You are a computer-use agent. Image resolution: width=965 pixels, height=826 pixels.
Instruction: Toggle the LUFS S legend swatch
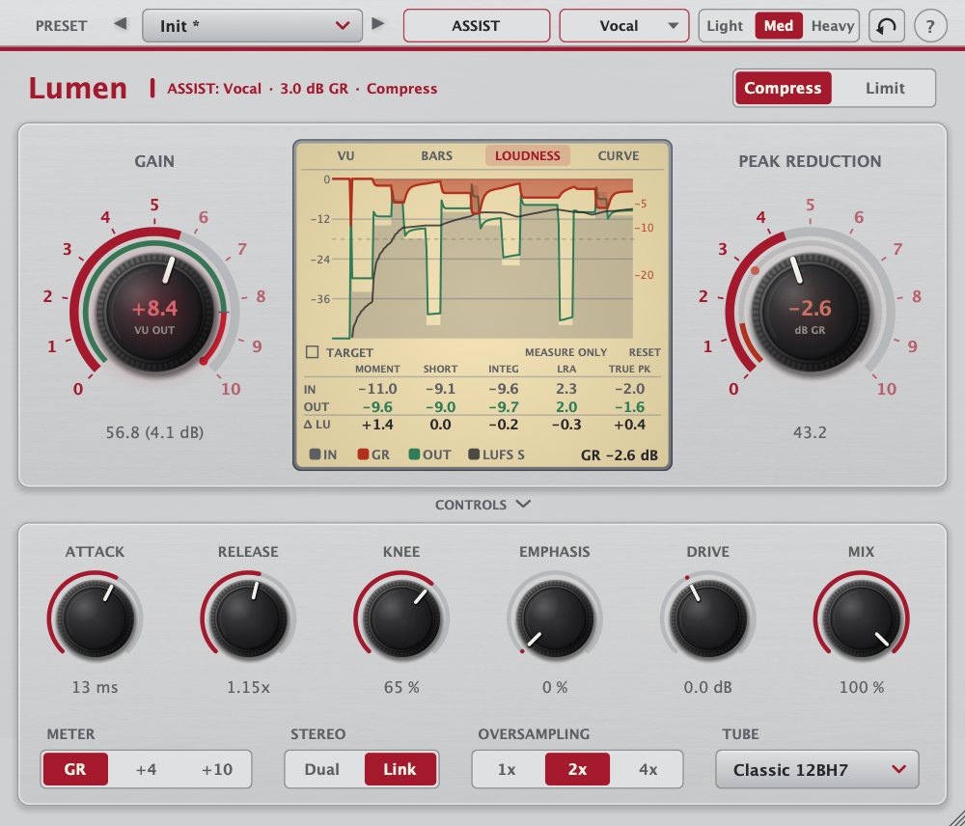[474, 454]
